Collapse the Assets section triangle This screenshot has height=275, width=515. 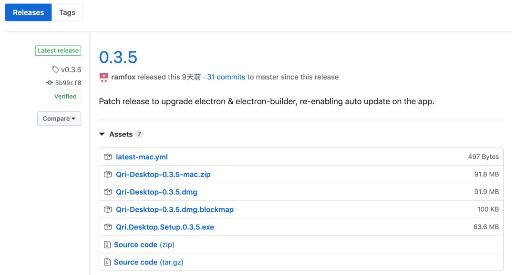[102, 134]
